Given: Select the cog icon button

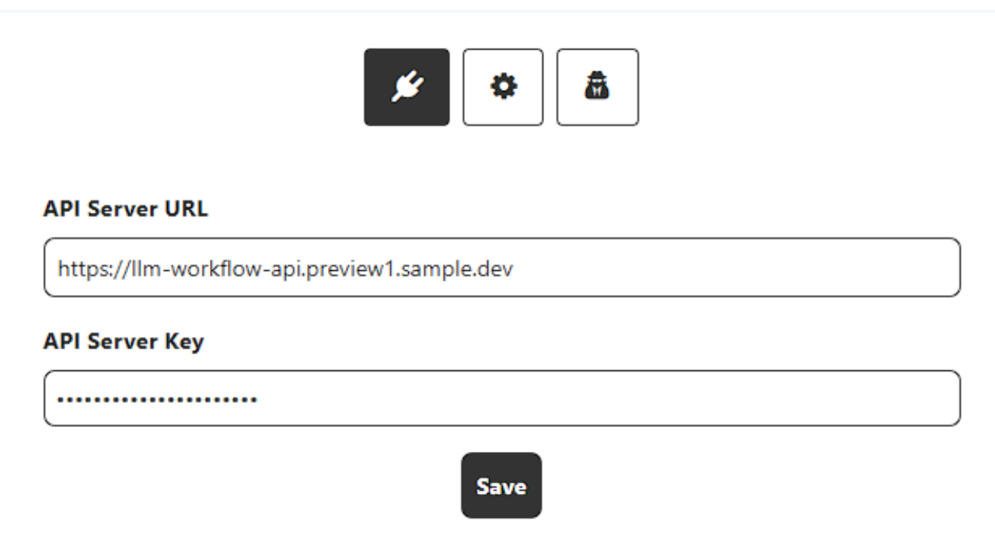Looking at the screenshot, I should tap(503, 87).
